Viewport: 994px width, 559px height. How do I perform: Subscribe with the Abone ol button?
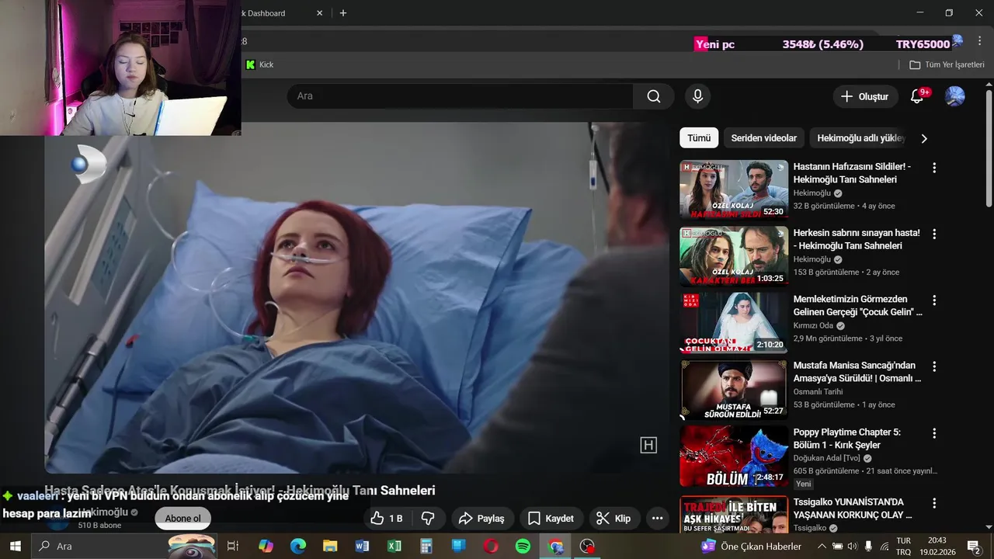tap(182, 519)
